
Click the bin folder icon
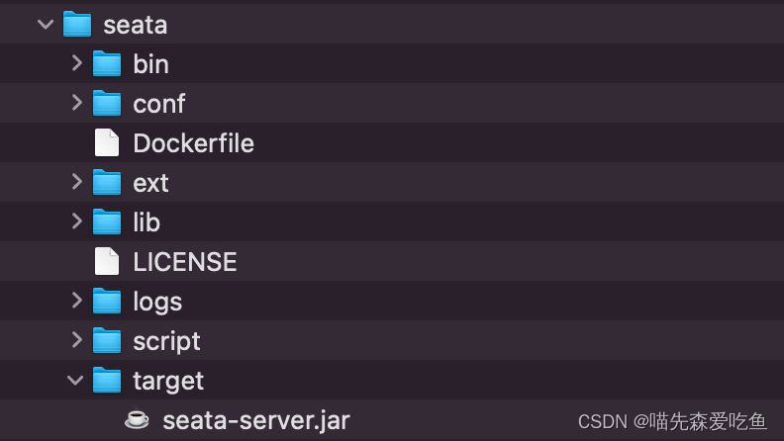point(106,63)
